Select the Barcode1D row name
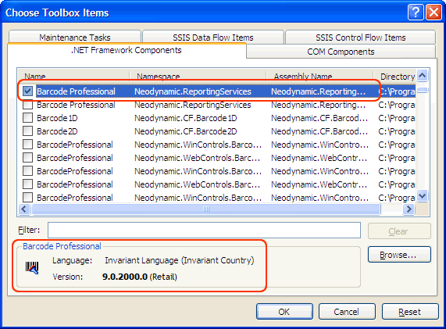 57,118
